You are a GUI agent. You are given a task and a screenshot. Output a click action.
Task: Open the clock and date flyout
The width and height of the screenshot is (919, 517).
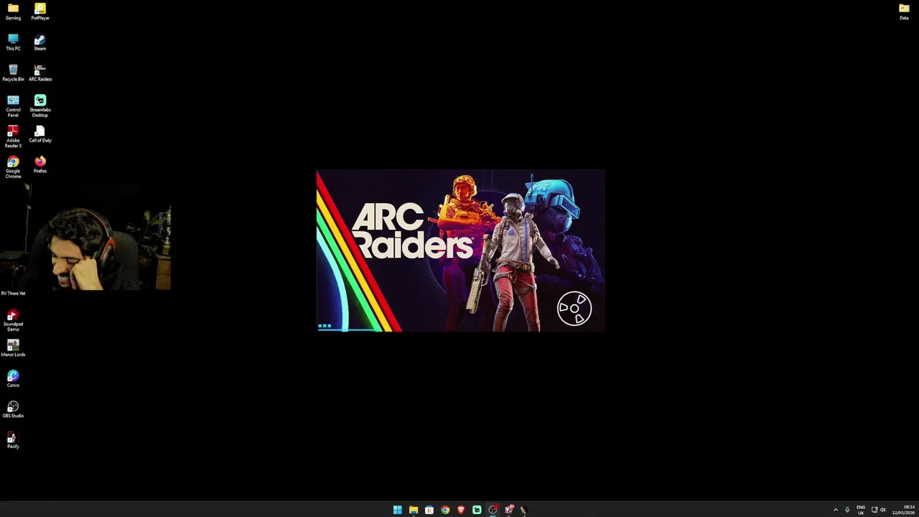point(904,510)
